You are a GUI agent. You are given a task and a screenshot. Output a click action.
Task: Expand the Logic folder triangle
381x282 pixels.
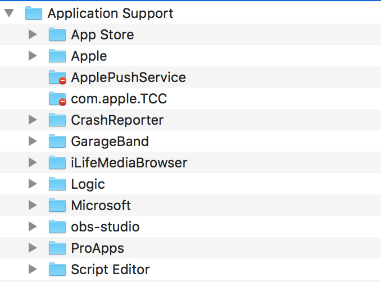point(33,184)
